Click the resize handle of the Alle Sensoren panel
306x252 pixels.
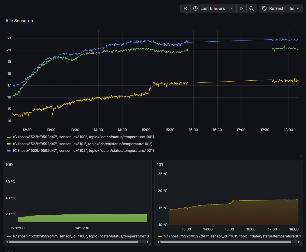pos(301,156)
